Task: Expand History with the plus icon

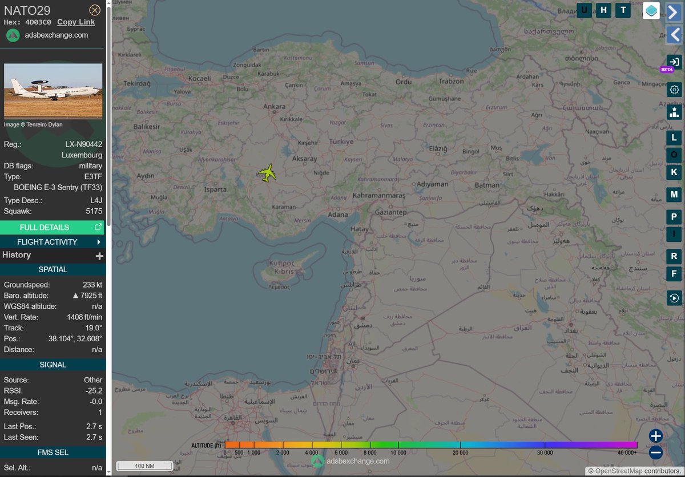Action: [99, 256]
